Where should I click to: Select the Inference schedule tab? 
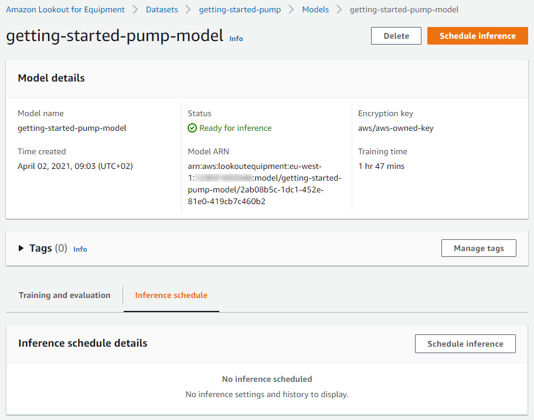(171, 295)
